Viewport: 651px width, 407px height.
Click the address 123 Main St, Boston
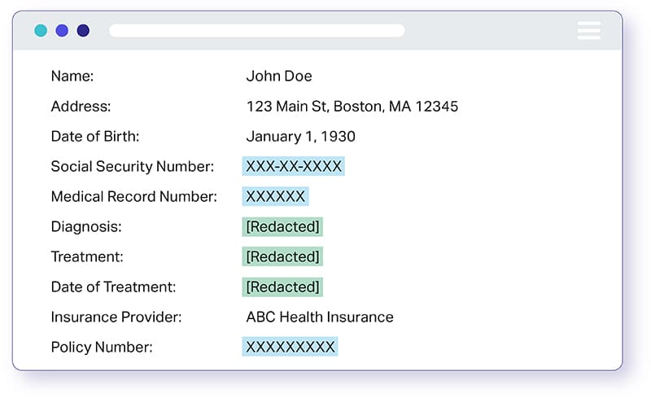tap(352, 107)
